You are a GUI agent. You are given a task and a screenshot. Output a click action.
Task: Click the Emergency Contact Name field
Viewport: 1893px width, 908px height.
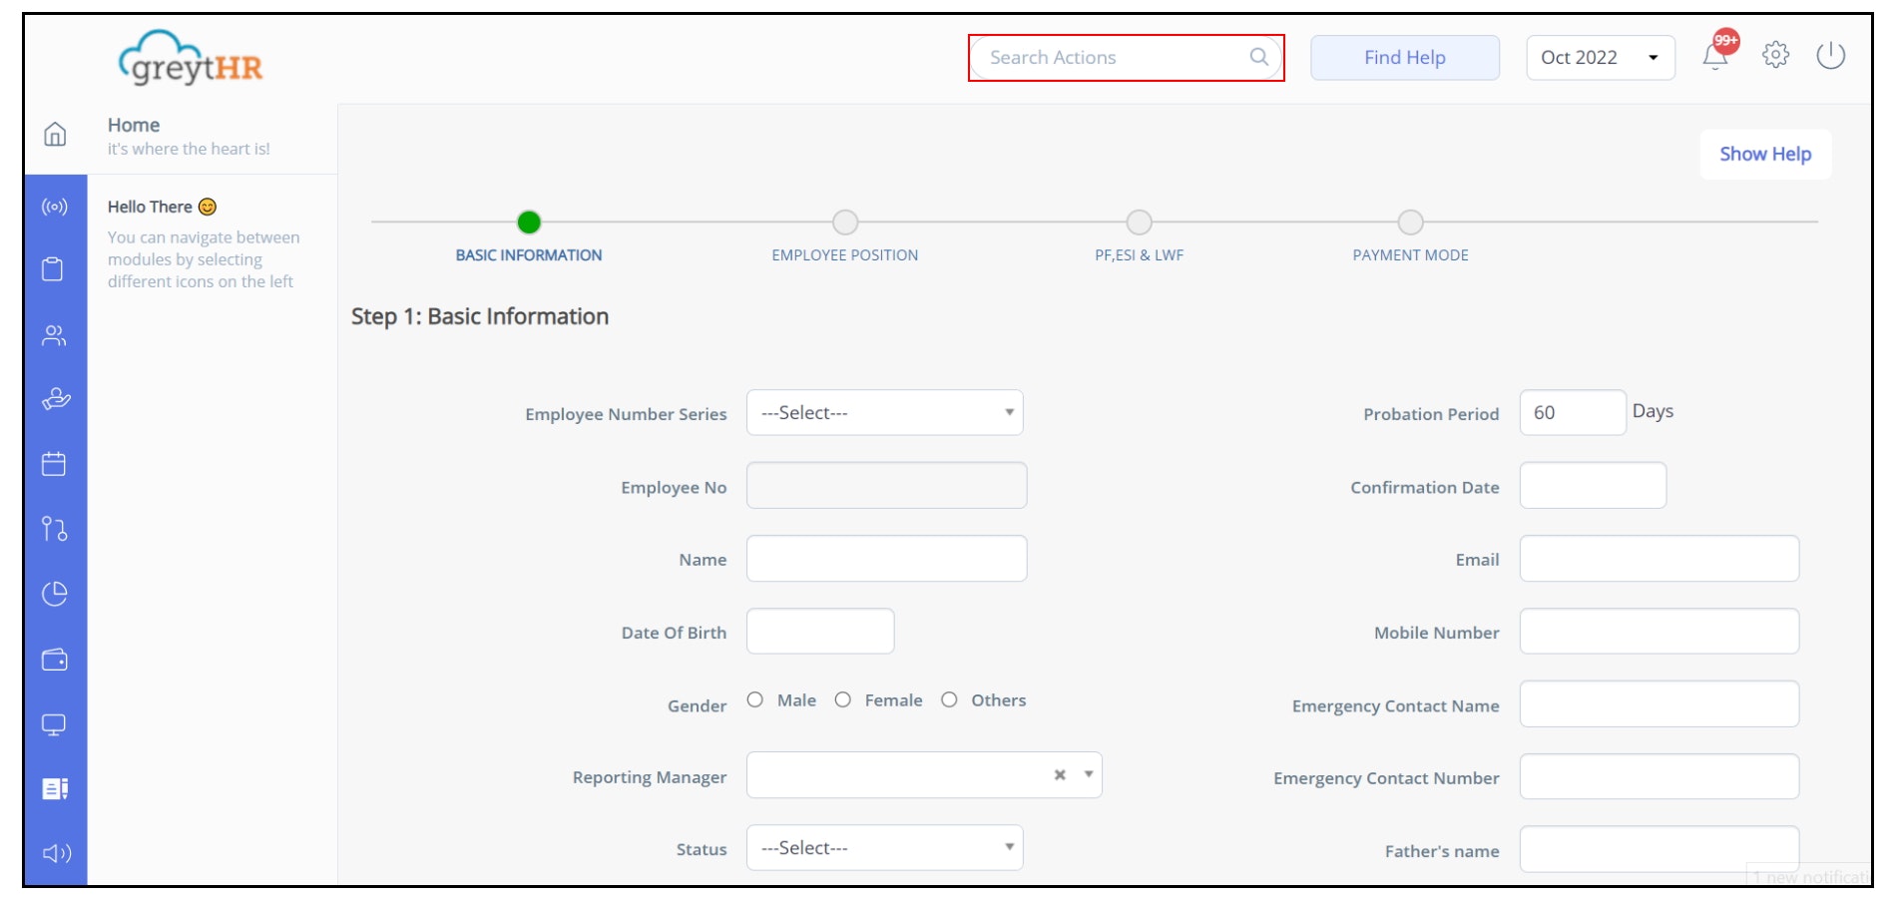pos(1659,703)
